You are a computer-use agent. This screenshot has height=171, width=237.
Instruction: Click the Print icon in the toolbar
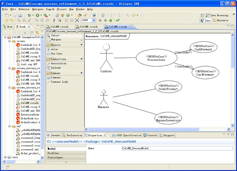pos(20,15)
